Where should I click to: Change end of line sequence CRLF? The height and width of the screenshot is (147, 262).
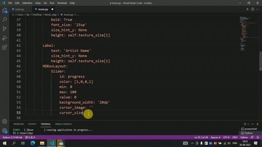[235, 137]
